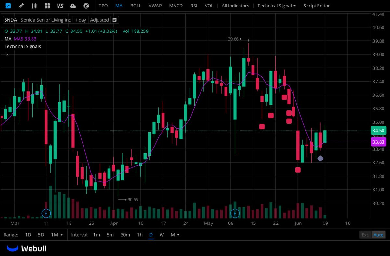This screenshot has height=256, width=390.
Task: Click the cloud save icon
Action: pos(73,6)
